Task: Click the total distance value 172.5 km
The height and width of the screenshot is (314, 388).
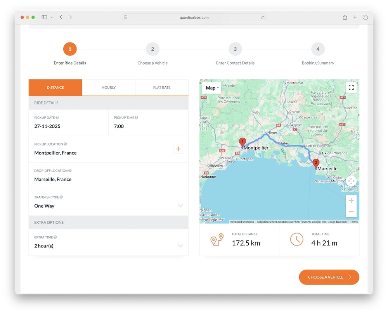Action: click(246, 243)
